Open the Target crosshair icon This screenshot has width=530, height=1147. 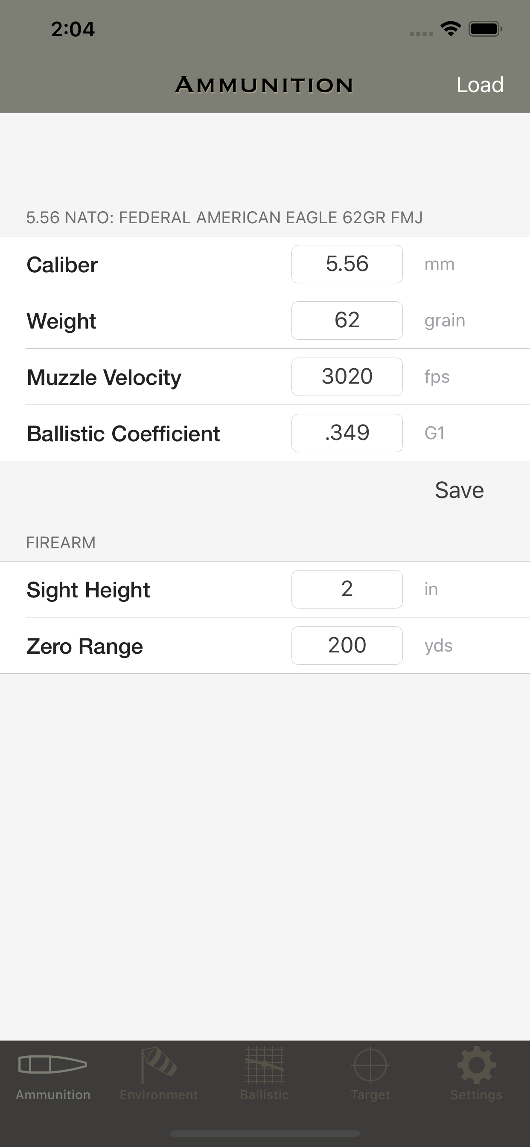click(x=370, y=1065)
